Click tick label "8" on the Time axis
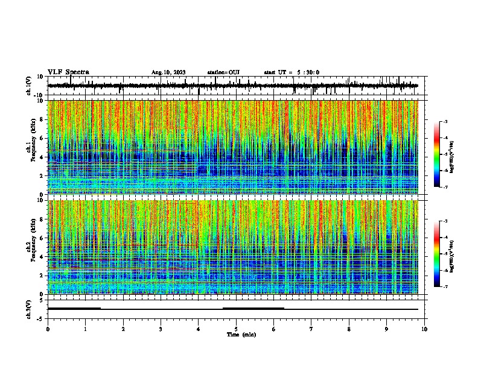 [349, 329]
